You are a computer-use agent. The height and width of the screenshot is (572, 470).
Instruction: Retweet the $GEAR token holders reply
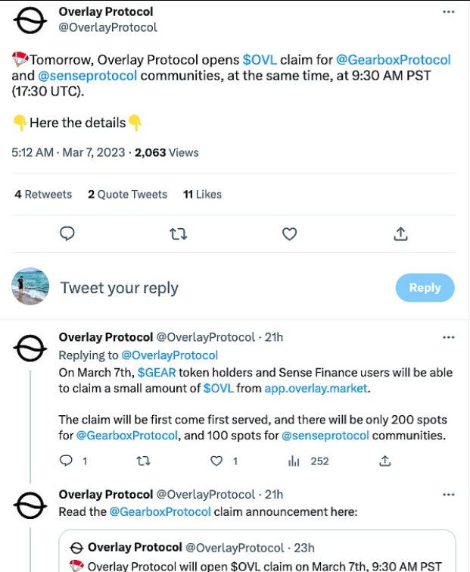142,461
